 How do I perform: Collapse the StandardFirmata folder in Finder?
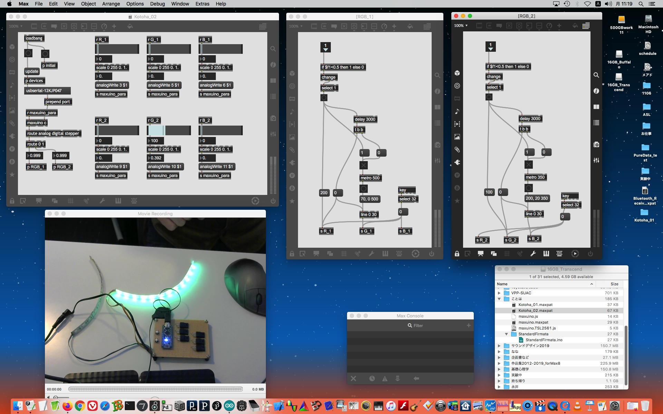(506, 334)
